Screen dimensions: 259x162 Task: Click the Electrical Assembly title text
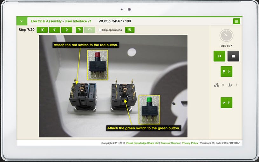coord(61,21)
